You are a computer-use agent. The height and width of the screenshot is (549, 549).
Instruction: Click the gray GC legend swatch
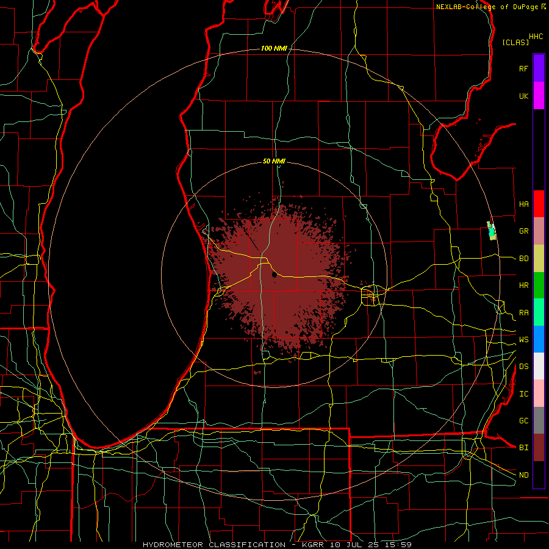pyautogui.click(x=539, y=420)
